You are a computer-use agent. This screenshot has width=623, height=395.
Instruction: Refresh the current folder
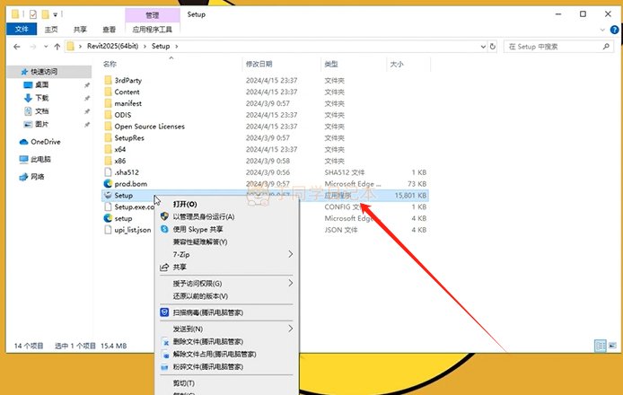tap(493, 47)
